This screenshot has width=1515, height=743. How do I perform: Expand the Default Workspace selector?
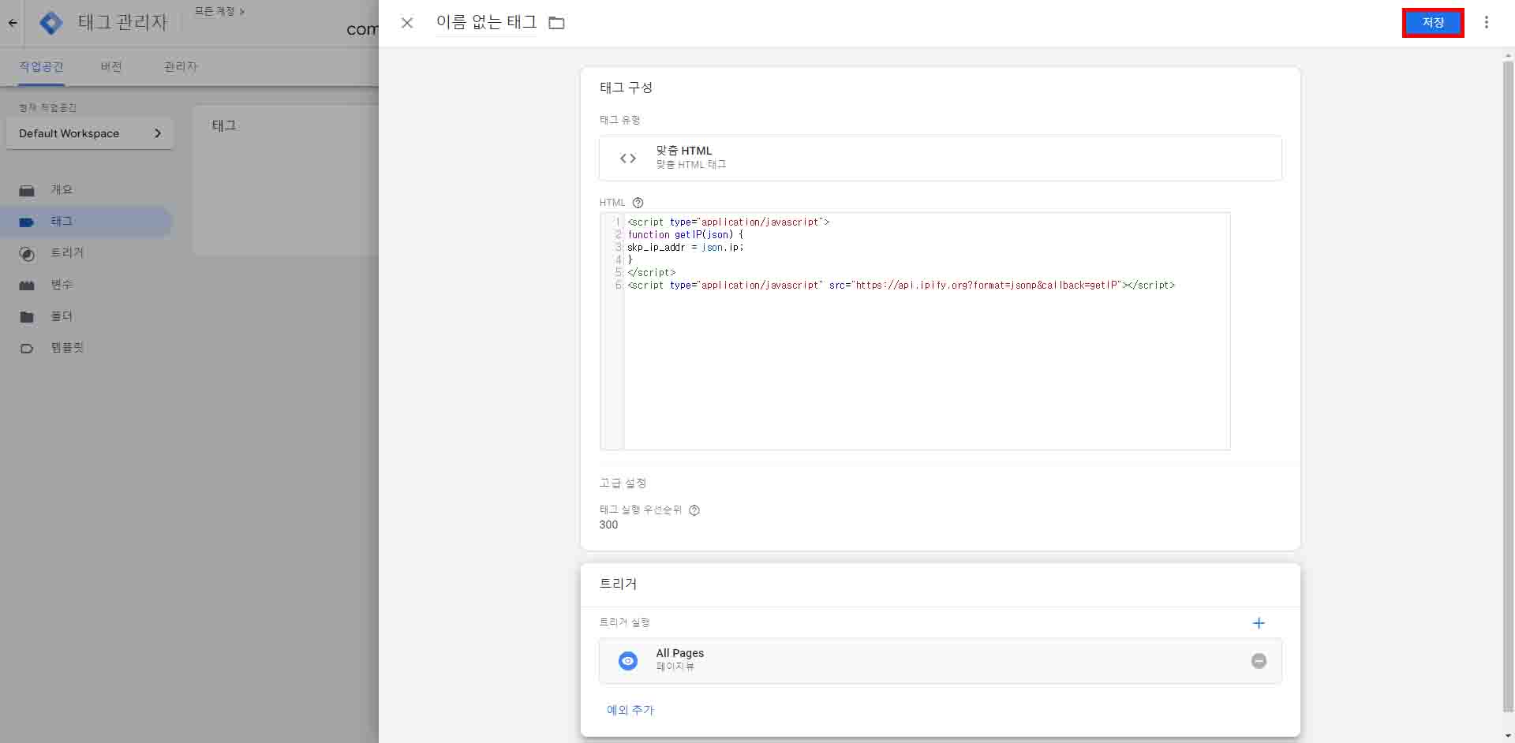[x=89, y=133]
